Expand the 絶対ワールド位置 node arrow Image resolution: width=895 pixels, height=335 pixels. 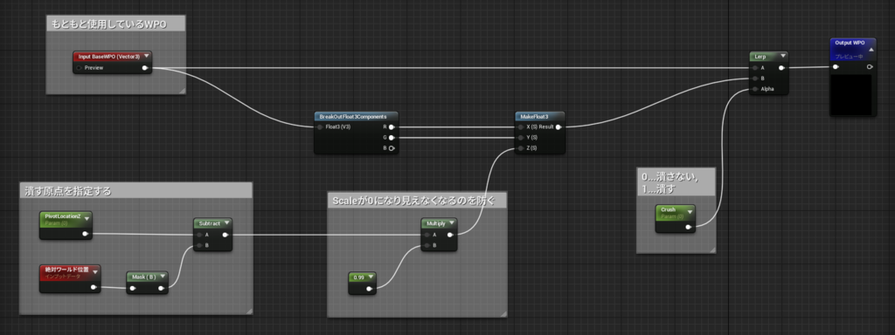tap(94, 272)
